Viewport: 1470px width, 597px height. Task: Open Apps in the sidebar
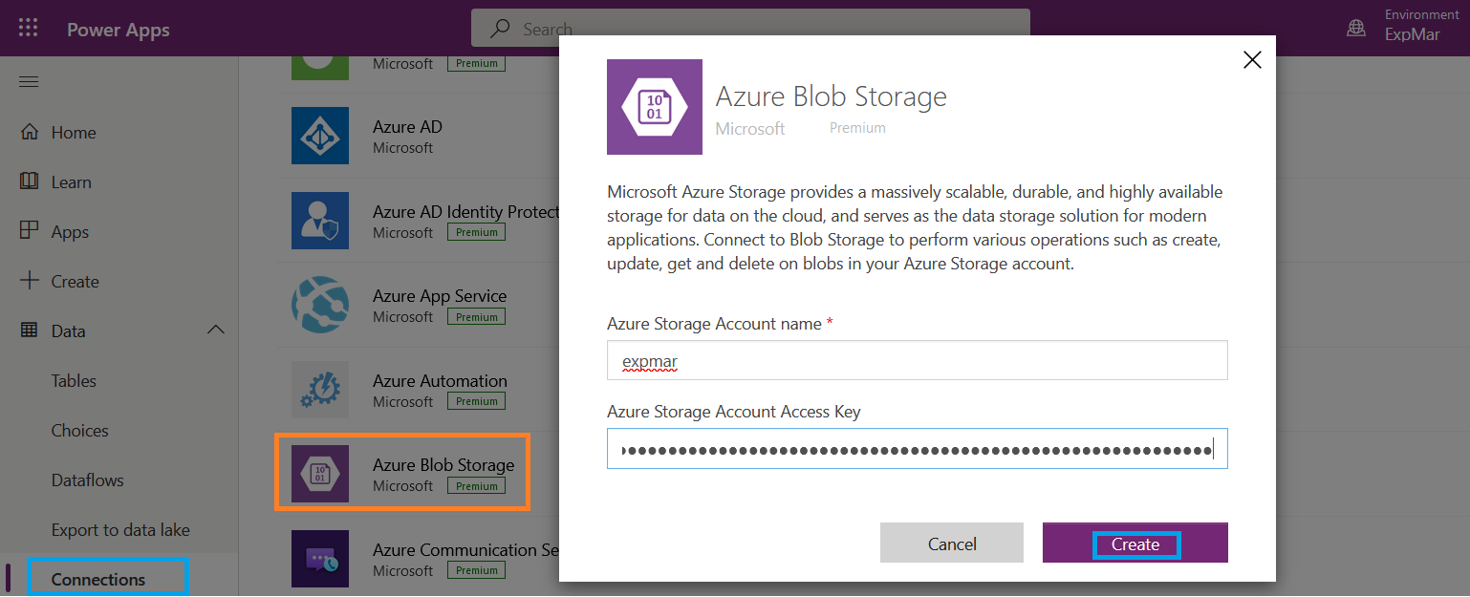click(70, 232)
